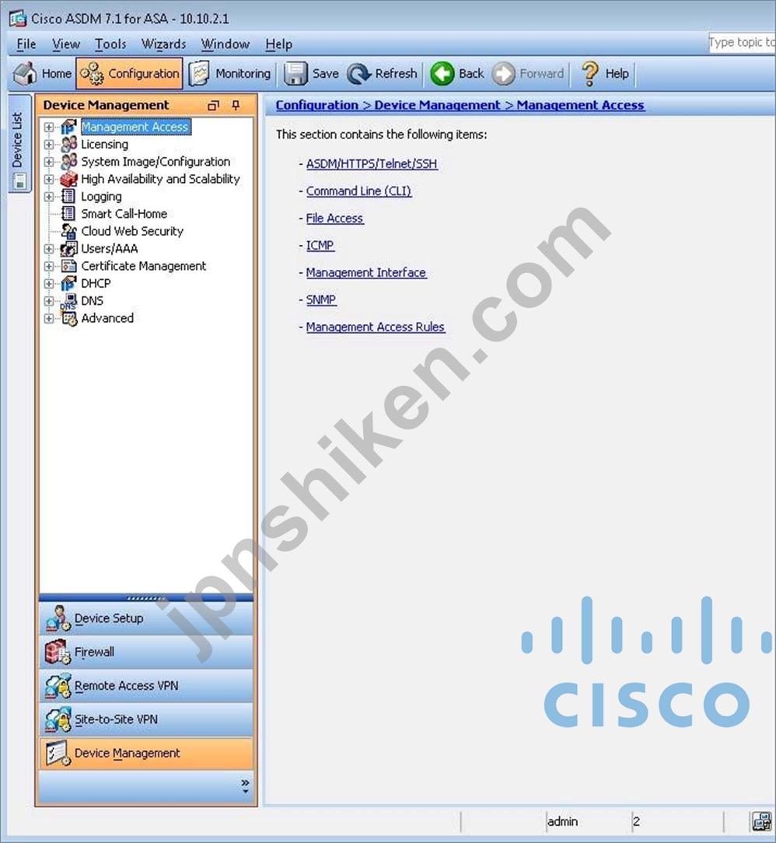Open the SNMP link
This screenshot has height=843, width=776.
click(321, 299)
